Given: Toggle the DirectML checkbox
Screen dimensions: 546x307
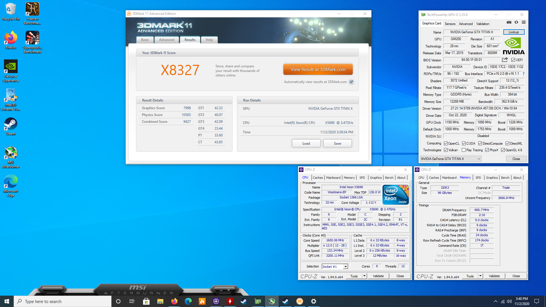Looking at the screenshot, I should 507,144.
